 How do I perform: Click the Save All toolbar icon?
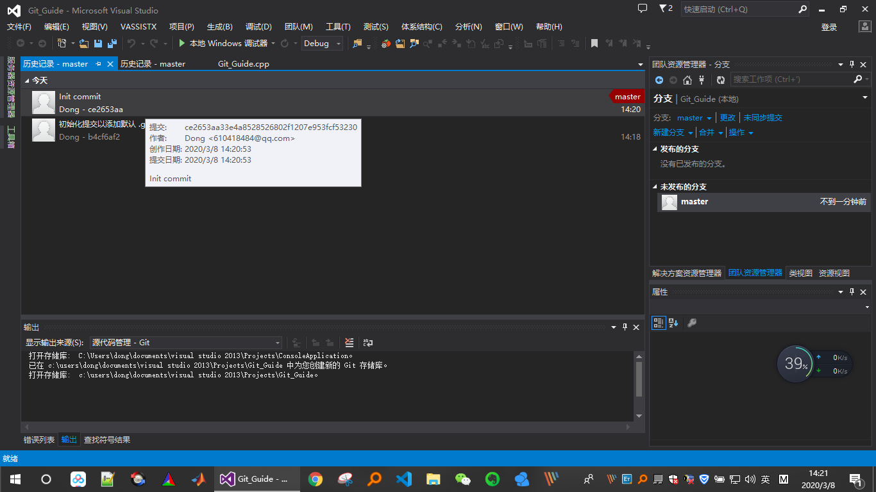tap(112, 44)
